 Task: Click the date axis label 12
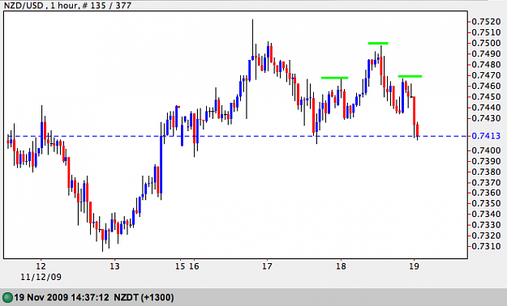tap(41, 266)
